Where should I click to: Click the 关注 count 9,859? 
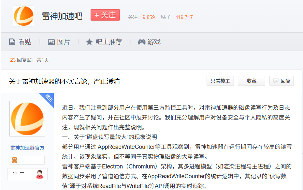pyautogui.click(x=149, y=17)
